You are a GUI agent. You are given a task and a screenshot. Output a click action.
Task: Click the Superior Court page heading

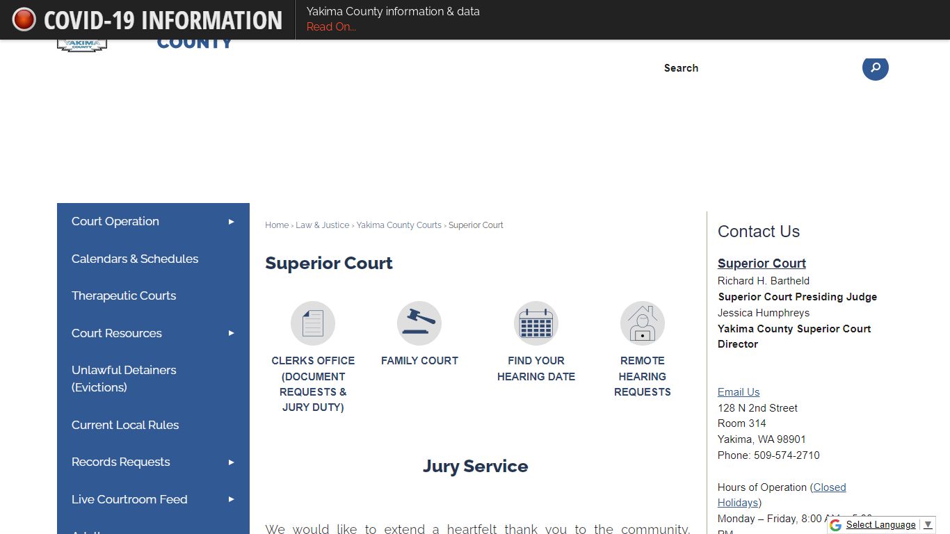329,264
